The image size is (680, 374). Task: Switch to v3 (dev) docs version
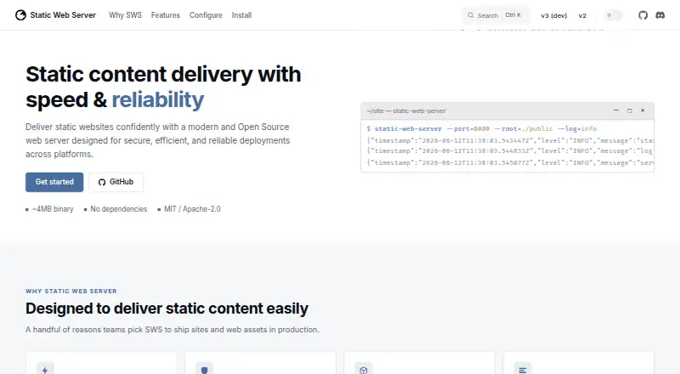554,15
